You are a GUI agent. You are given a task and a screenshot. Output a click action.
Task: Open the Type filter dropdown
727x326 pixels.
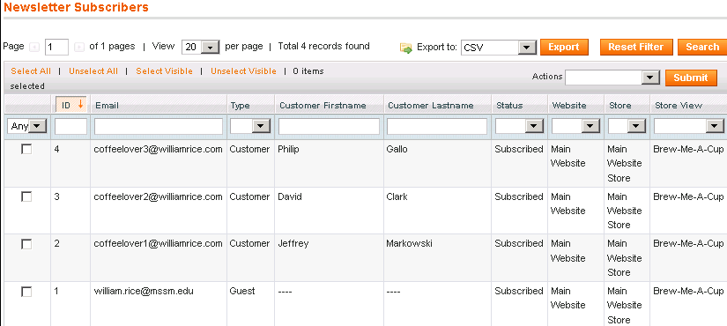(x=250, y=126)
